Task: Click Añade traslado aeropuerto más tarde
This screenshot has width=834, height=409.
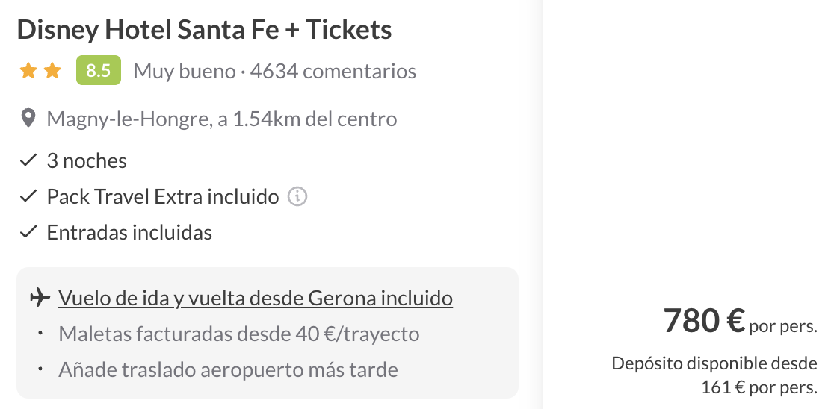Action: click(x=228, y=369)
